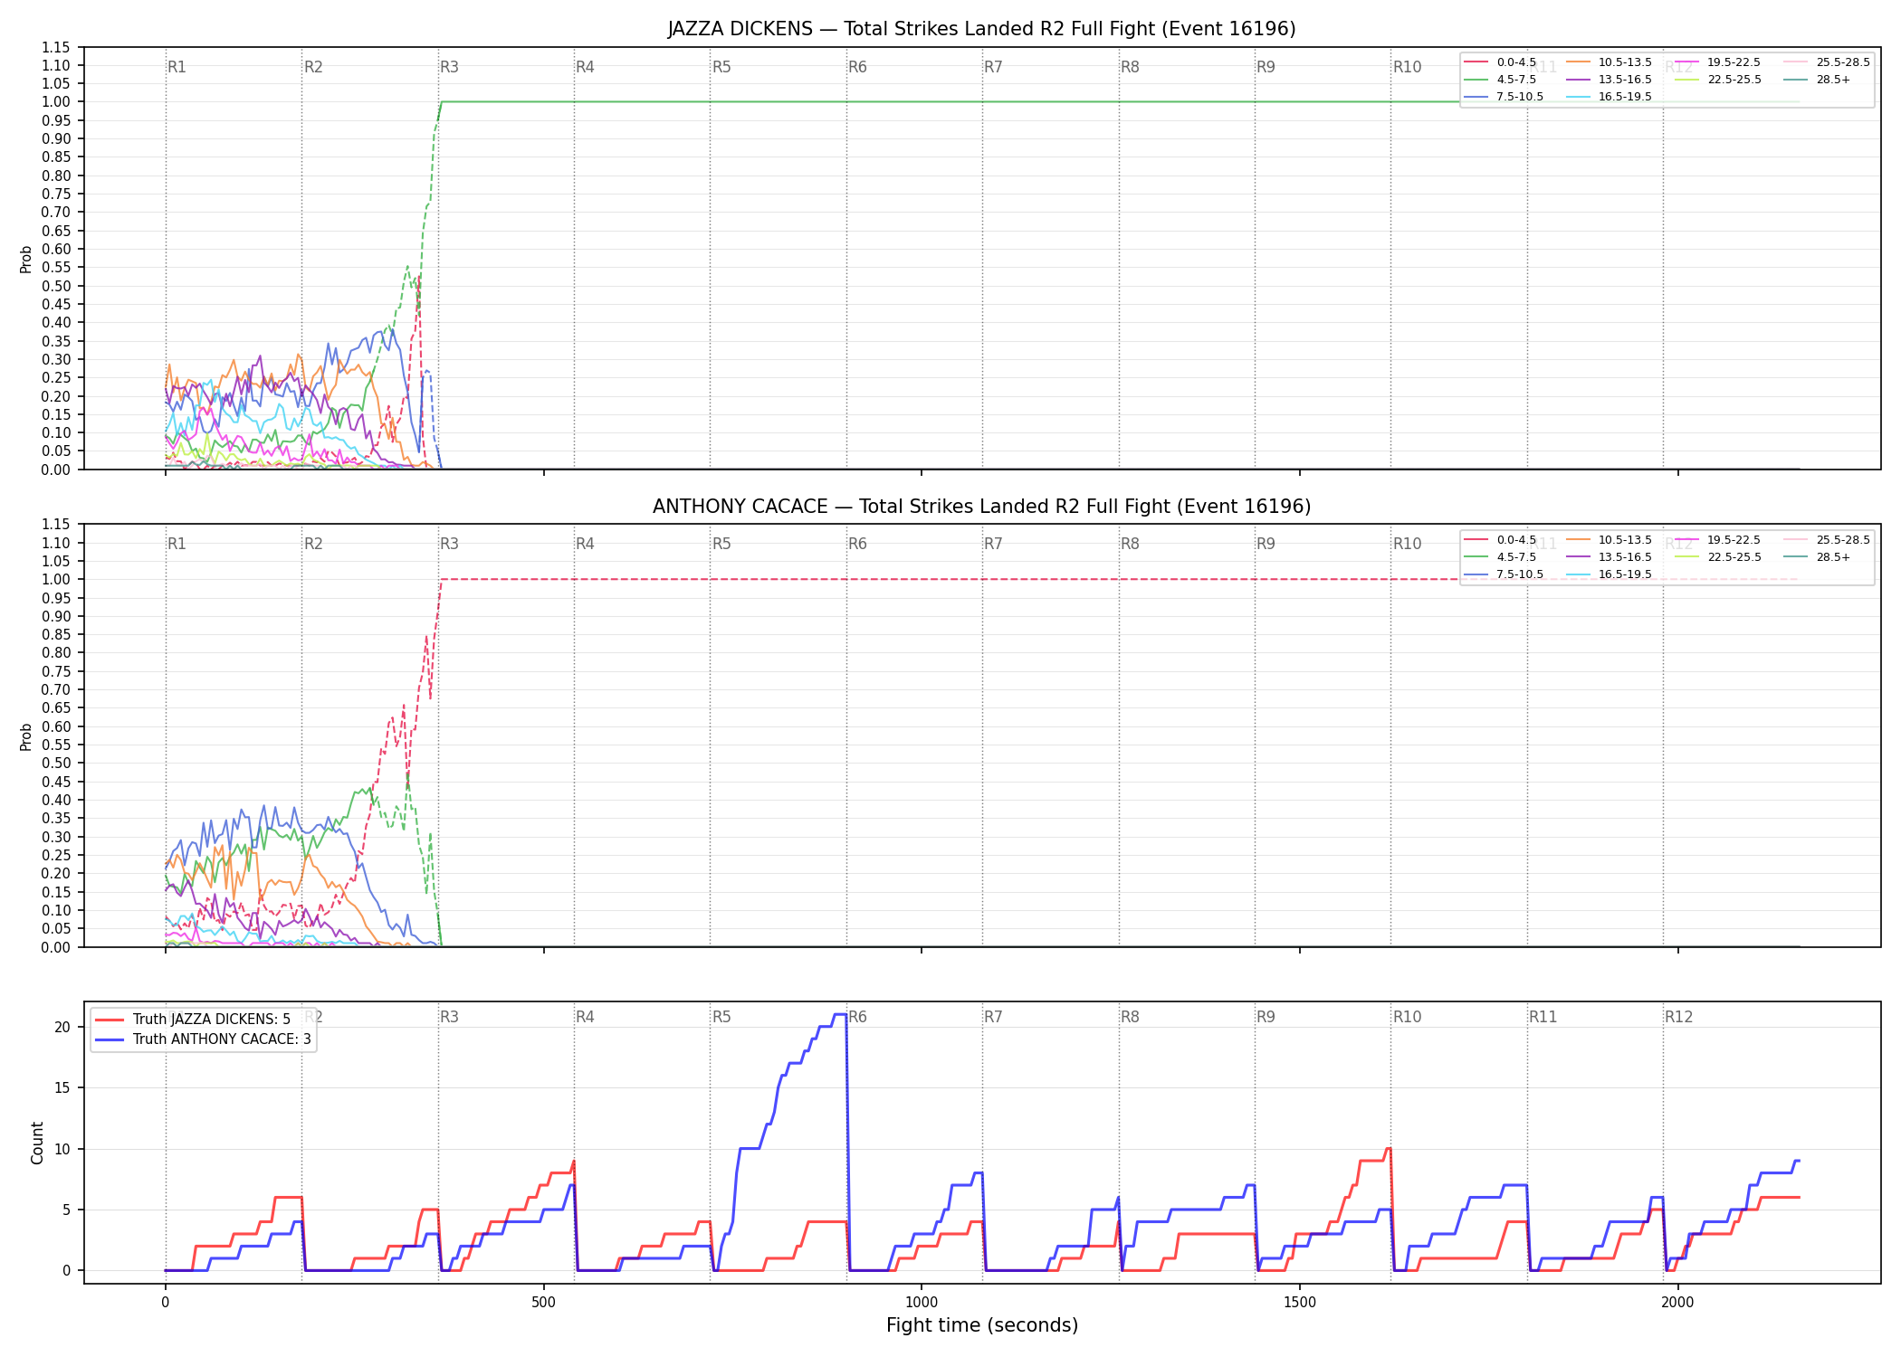Click the 10 tick on the Count axis
This screenshot has width=1901, height=1357.
[62, 1149]
